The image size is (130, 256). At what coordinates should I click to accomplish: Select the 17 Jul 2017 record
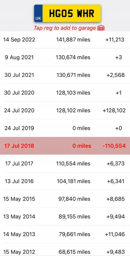click(x=65, y=164)
